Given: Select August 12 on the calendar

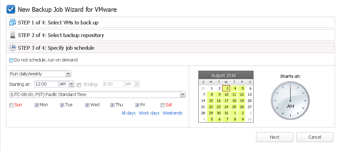Looking at the screenshot, I should click(242, 94).
